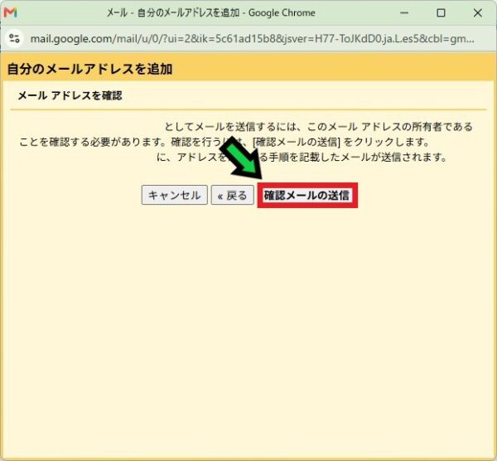Click the 自分のメールアドレスを追加 heading text
Viewport: 497px width, 461px height.
tap(89, 69)
